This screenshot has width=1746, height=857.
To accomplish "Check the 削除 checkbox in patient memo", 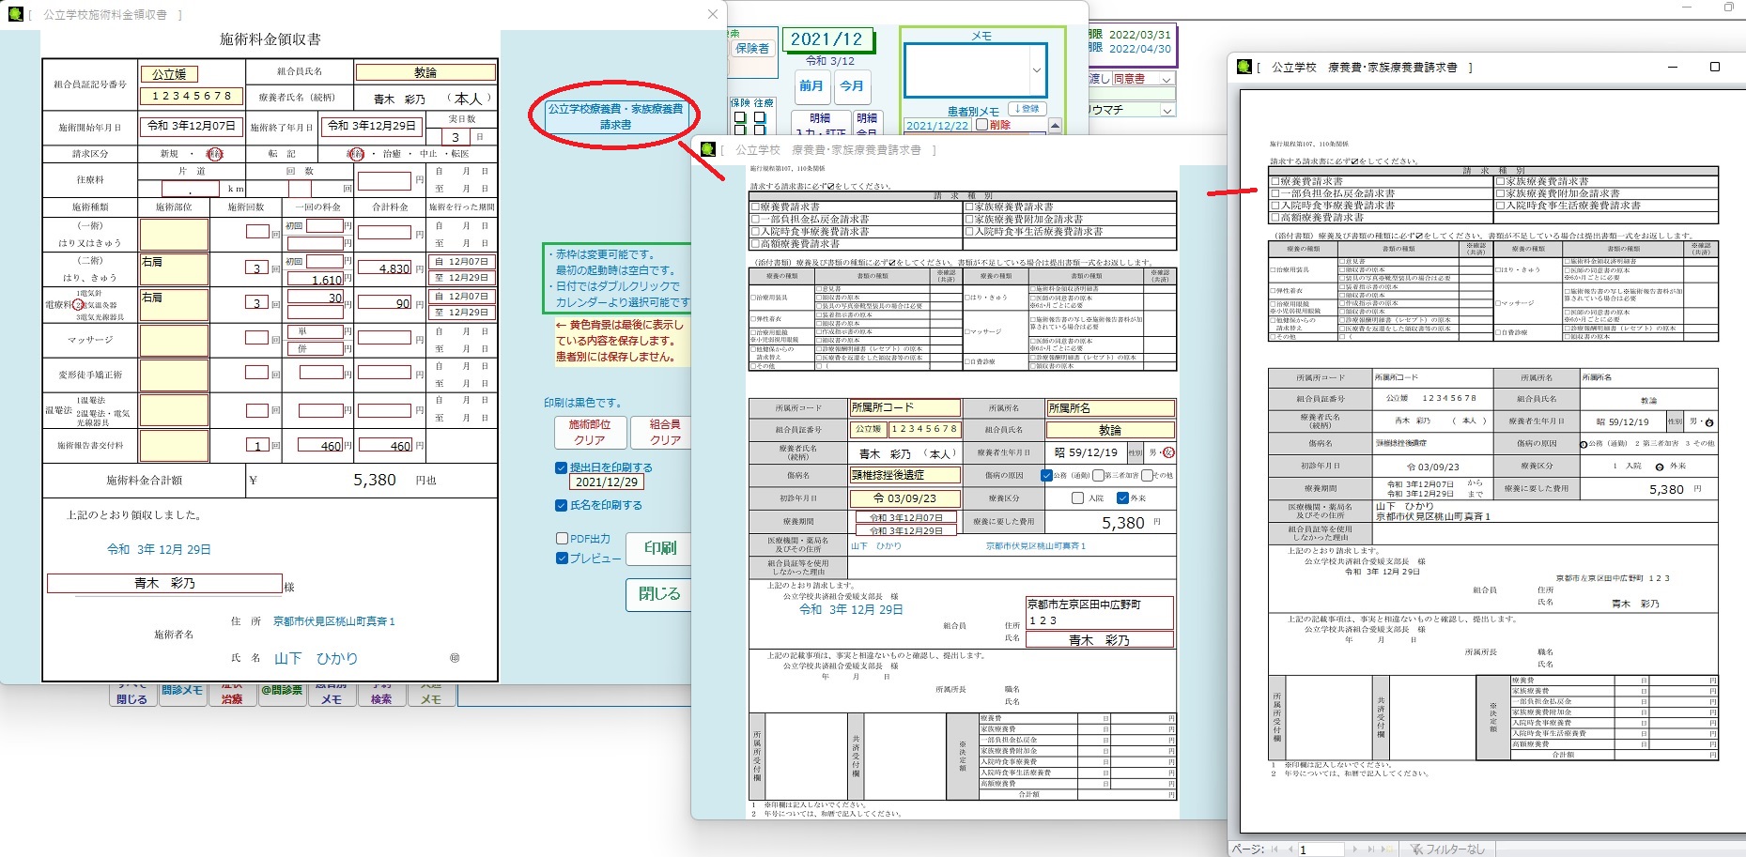I will click(x=981, y=125).
